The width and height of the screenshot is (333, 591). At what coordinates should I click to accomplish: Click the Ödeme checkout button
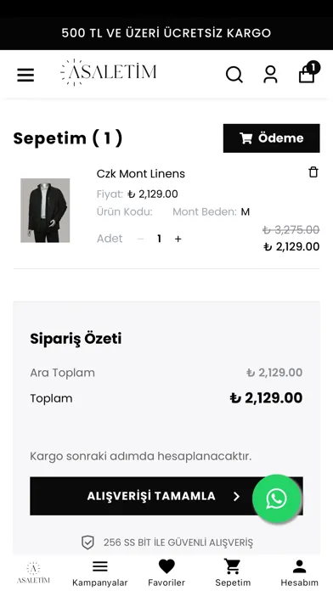272,138
